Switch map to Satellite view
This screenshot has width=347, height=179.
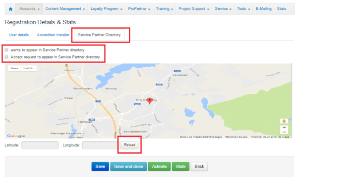(x=29, y=68)
